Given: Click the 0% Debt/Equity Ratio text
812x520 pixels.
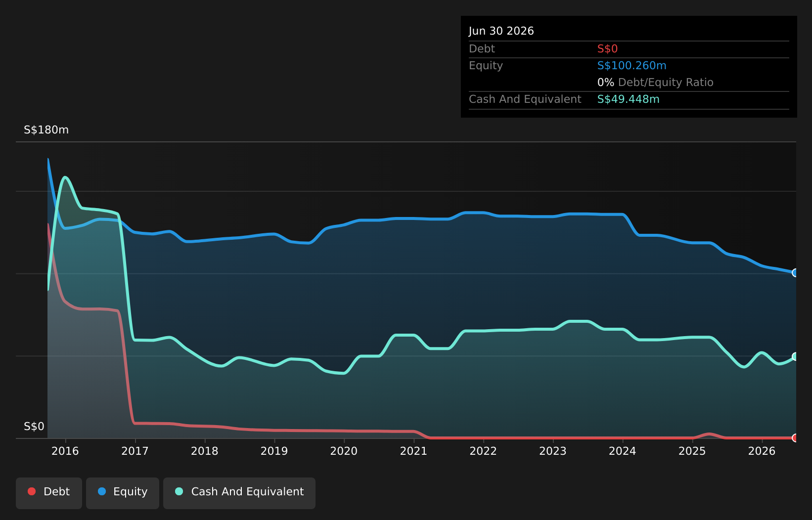Looking at the screenshot, I should click(655, 83).
